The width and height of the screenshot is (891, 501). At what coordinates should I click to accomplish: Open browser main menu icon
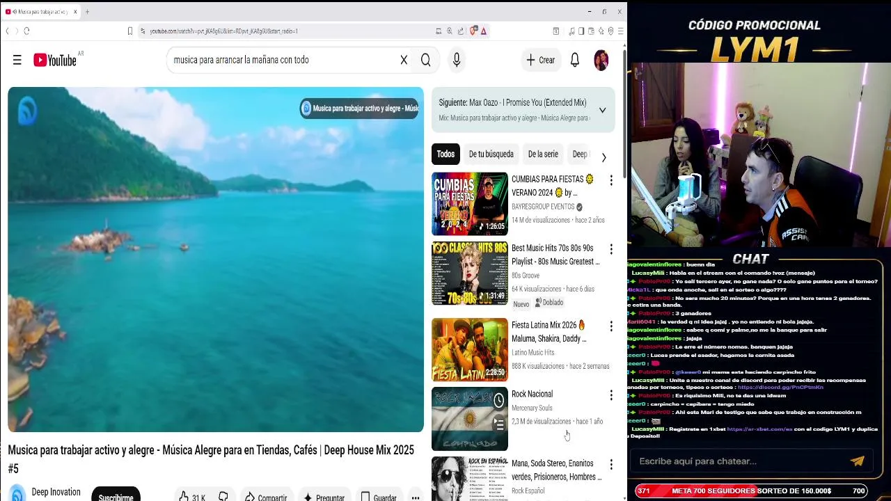[x=620, y=31]
